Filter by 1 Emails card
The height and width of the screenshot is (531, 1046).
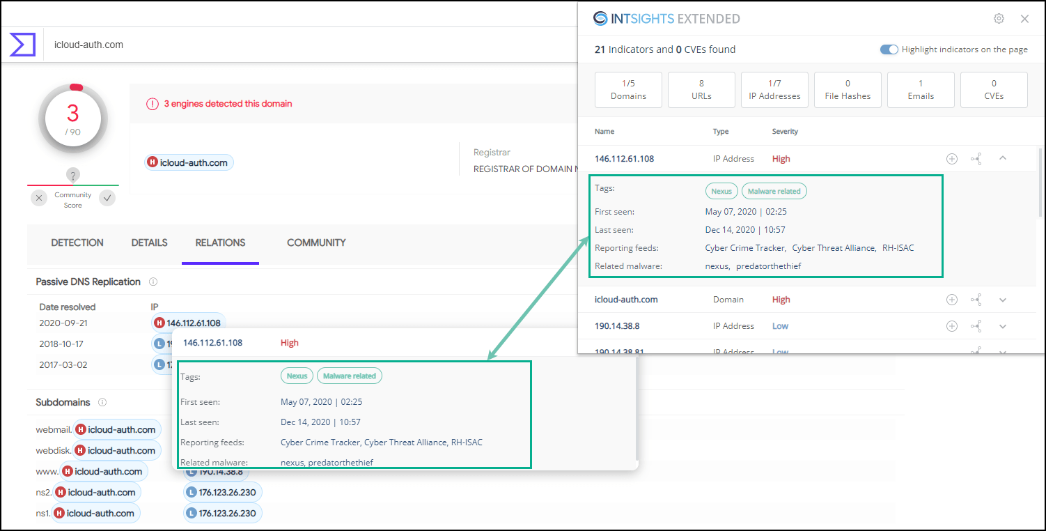921,90
